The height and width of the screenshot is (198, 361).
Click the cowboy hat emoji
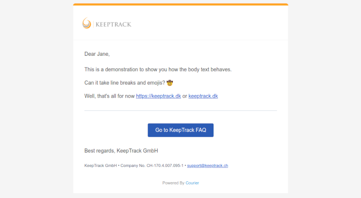click(x=170, y=83)
